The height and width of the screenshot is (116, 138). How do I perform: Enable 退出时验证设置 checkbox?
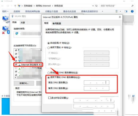coord(49,98)
